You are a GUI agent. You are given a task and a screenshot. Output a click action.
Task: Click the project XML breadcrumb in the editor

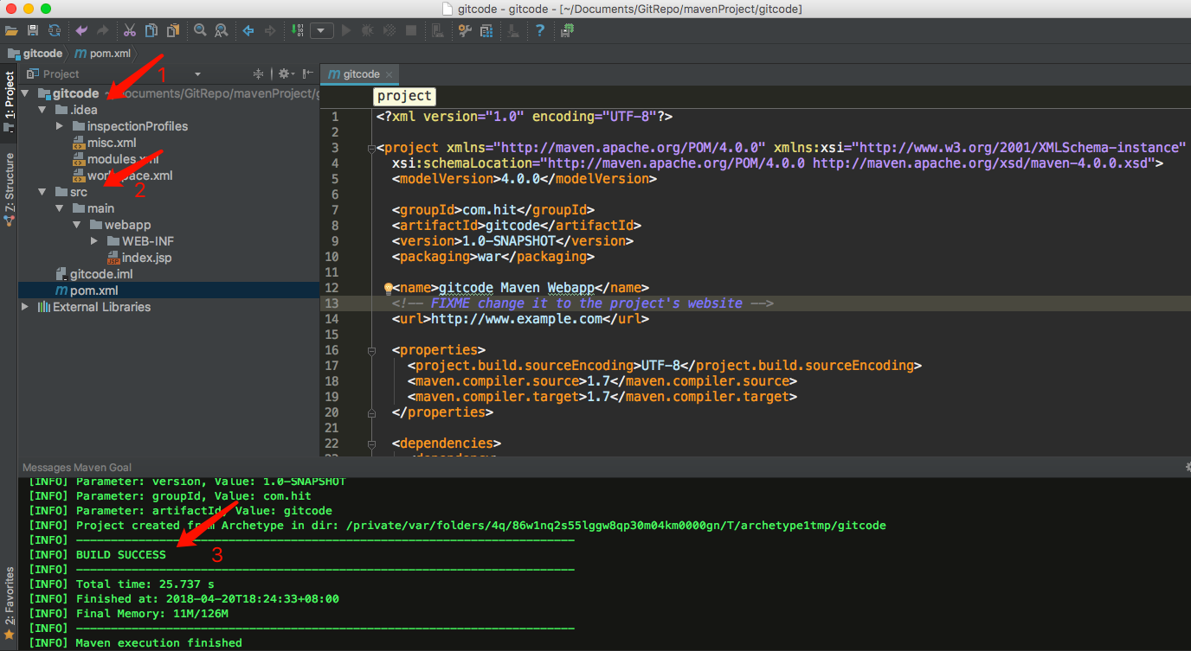tap(404, 96)
